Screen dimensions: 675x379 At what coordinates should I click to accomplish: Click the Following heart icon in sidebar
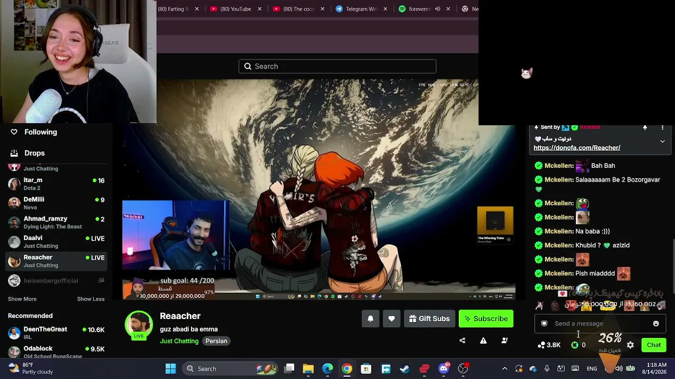click(14, 132)
